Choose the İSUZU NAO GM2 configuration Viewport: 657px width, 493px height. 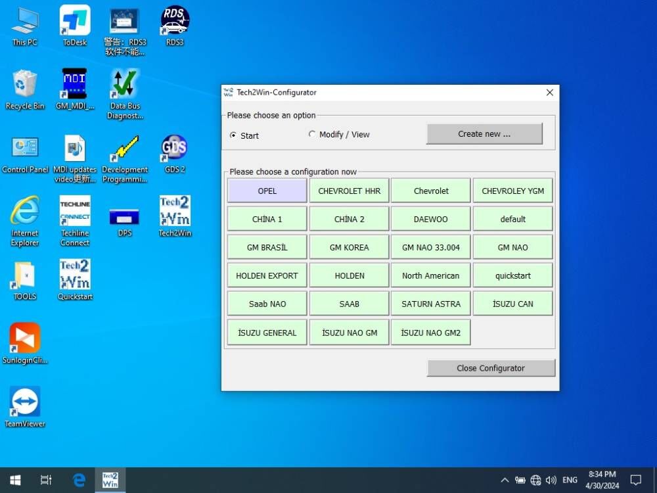pyautogui.click(x=431, y=333)
